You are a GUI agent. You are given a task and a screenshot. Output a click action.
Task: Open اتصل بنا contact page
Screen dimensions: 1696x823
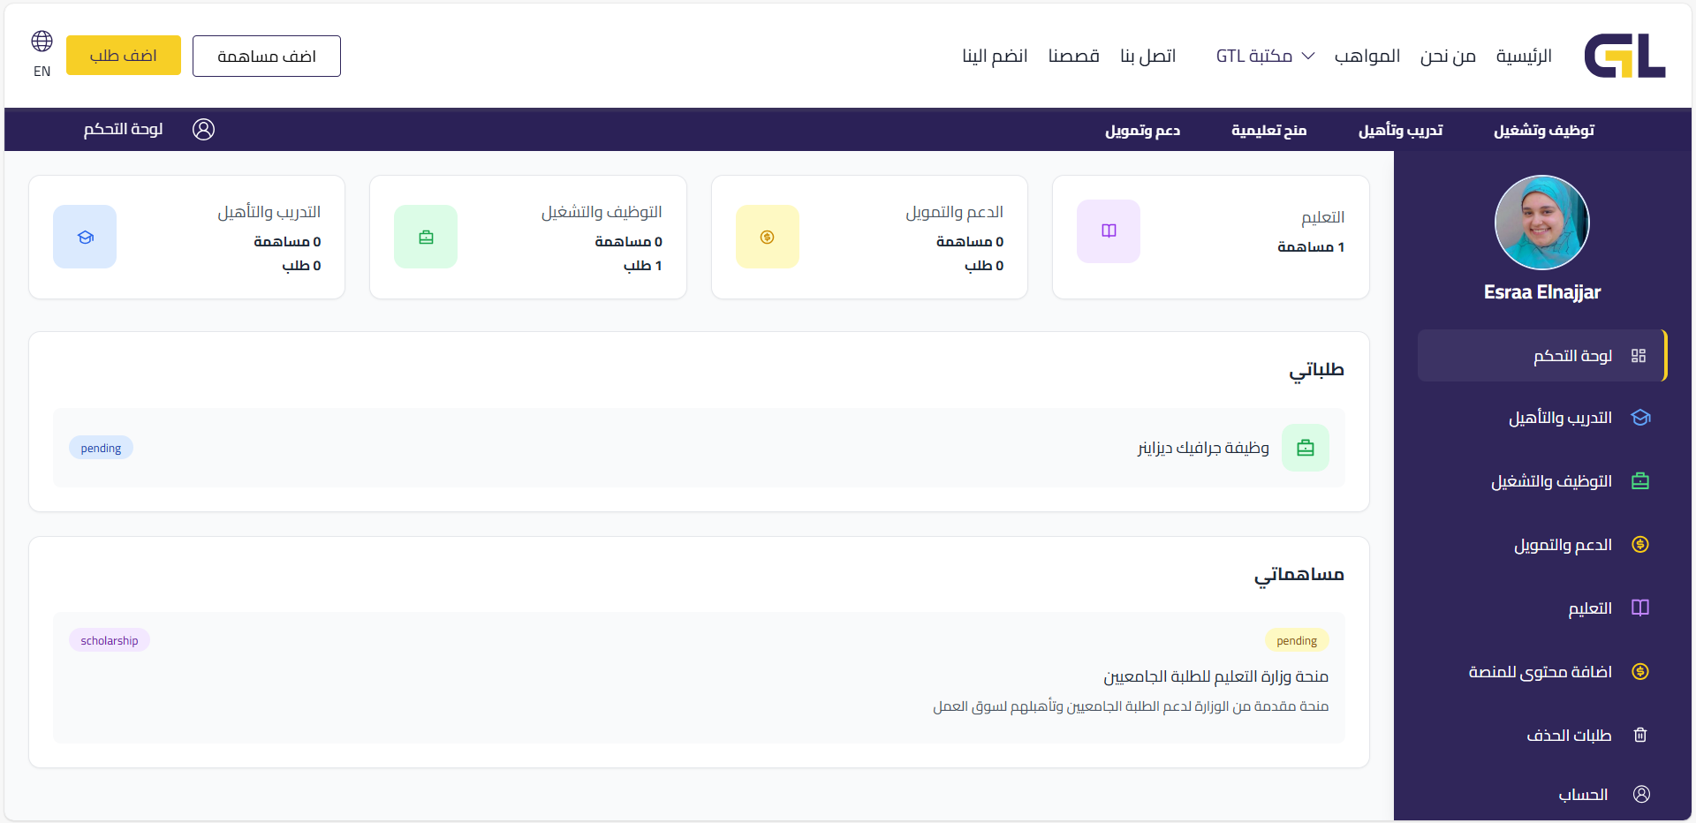click(x=1147, y=57)
